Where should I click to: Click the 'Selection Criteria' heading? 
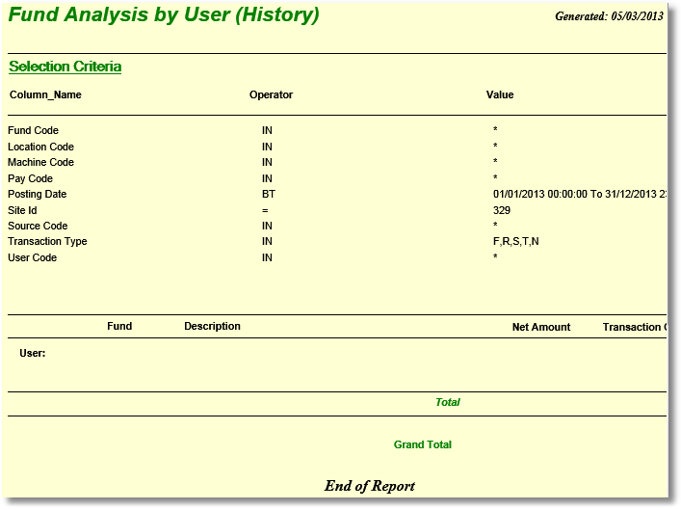coord(65,67)
